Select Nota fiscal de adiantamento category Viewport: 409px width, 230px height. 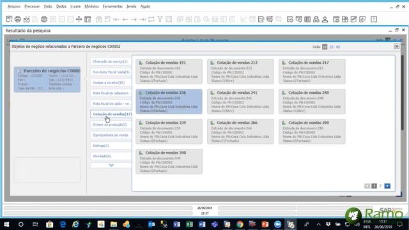111,93
